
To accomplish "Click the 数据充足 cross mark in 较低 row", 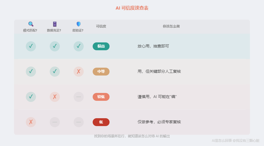I will point(55,97).
